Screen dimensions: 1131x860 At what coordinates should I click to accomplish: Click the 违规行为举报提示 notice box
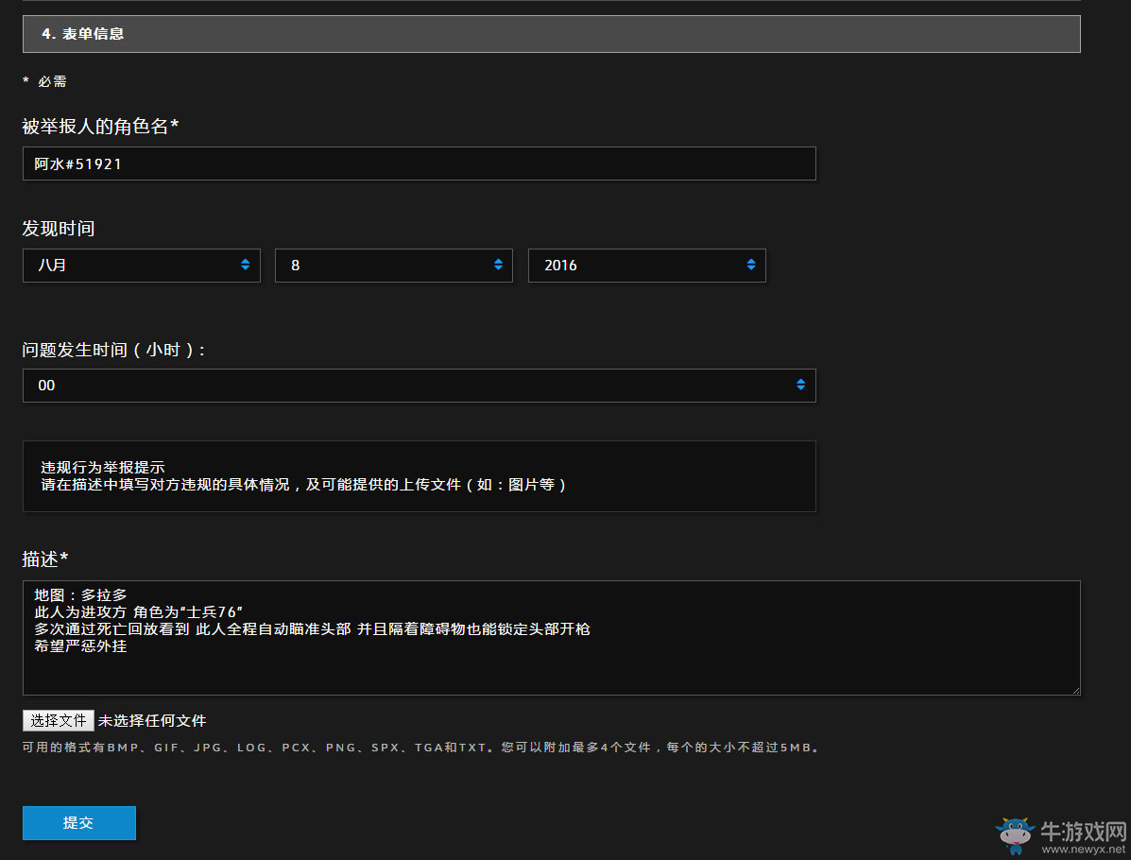pyautogui.click(x=419, y=476)
